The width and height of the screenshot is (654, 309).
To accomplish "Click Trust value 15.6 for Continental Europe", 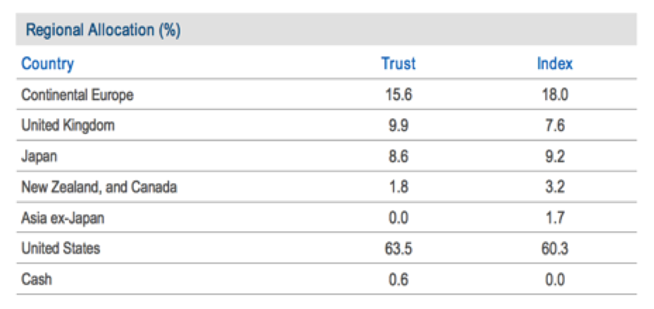I will (399, 95).
